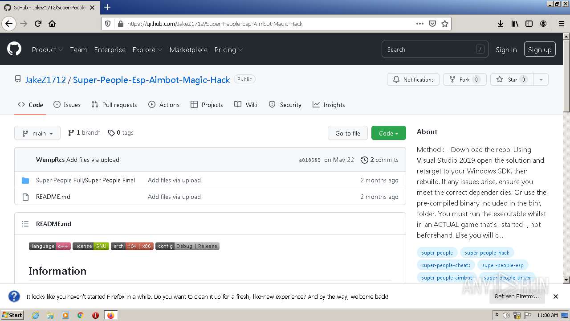Click the Sign up button
Viewport: 570px width, 321px height.
tap(540, 49)
